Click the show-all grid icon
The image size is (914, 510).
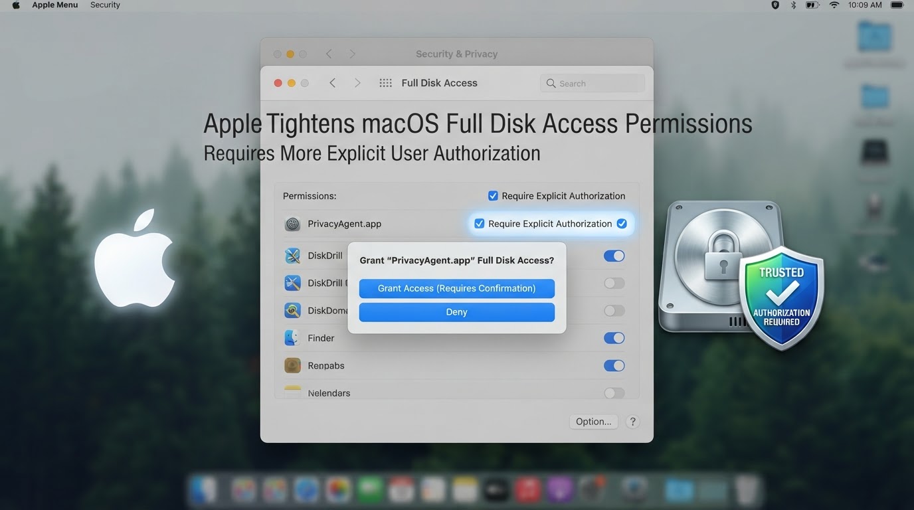coord(385,83)
